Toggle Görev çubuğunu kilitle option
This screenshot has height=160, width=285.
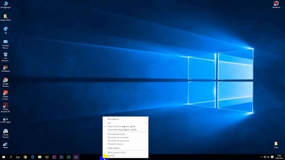click(x=126, y=152)
